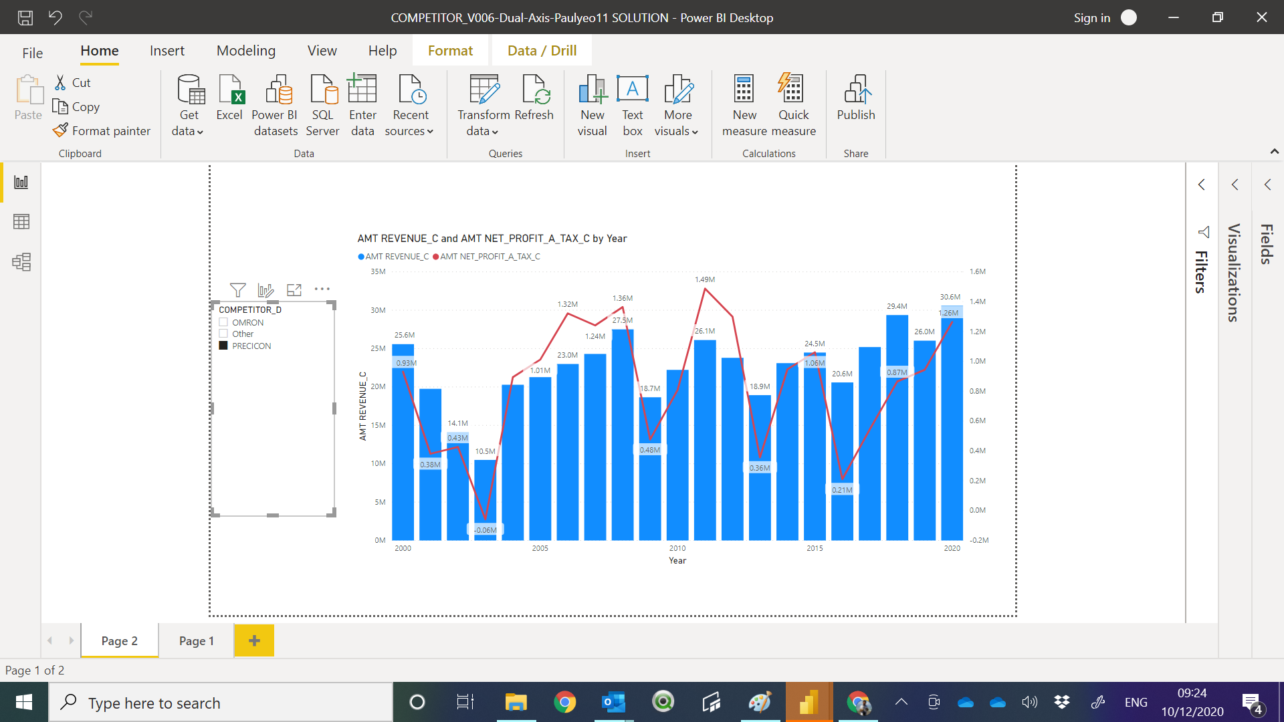Open Power BI datasets

[x=275, y=106]
